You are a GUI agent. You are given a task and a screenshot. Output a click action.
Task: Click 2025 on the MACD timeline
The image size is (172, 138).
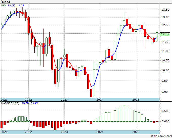[136, 132]
